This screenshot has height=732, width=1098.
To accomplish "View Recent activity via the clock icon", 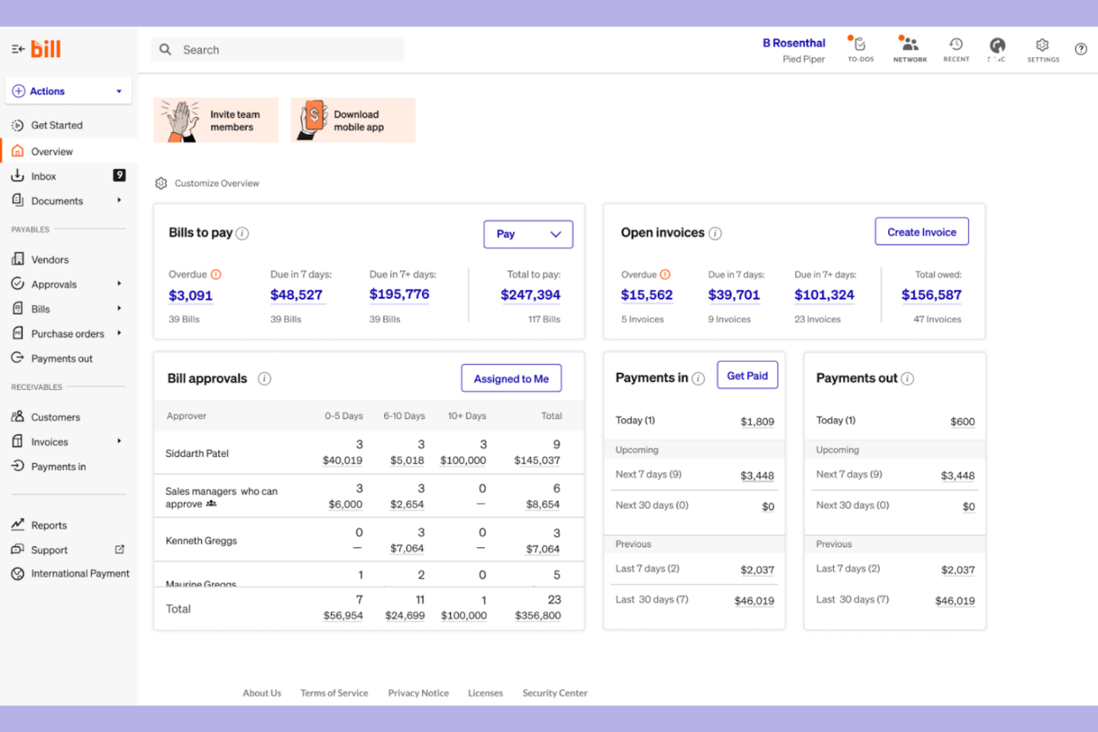I will pos(956,48).
